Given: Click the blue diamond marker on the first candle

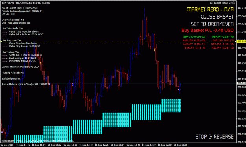Looking at the screenshot, I should coord(2,132).
